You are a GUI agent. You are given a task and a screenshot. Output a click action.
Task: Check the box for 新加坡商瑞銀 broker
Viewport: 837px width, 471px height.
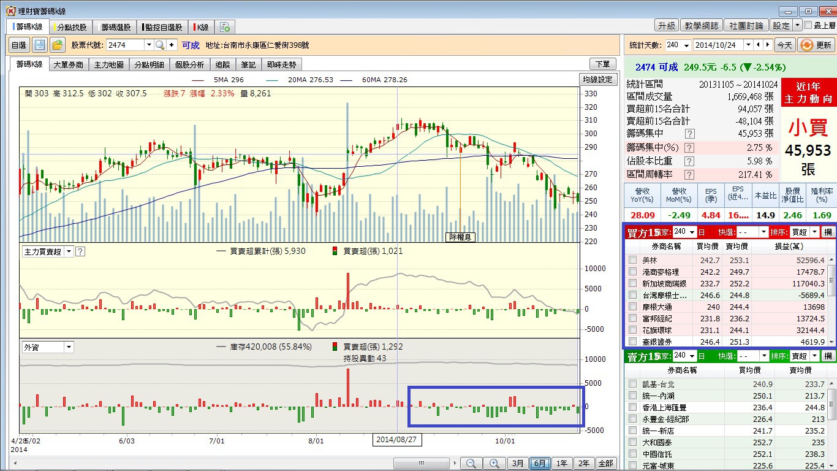click(632, 283)
